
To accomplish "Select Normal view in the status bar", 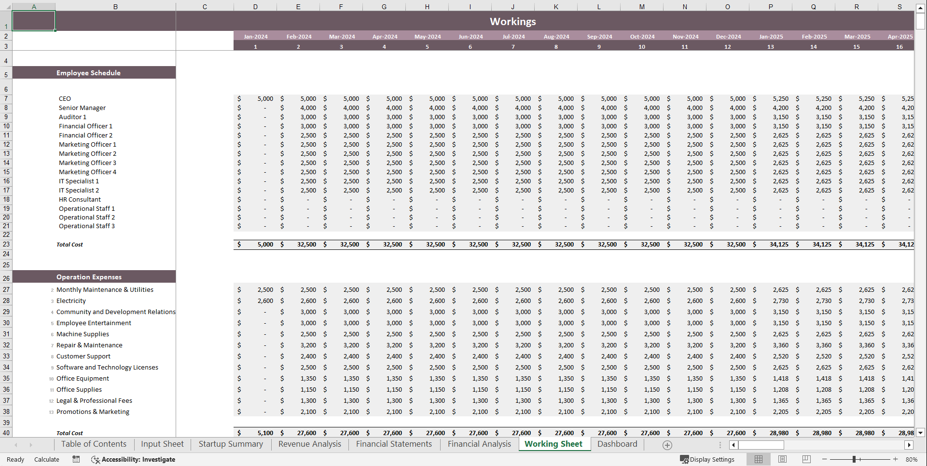I will pos(758,459).
